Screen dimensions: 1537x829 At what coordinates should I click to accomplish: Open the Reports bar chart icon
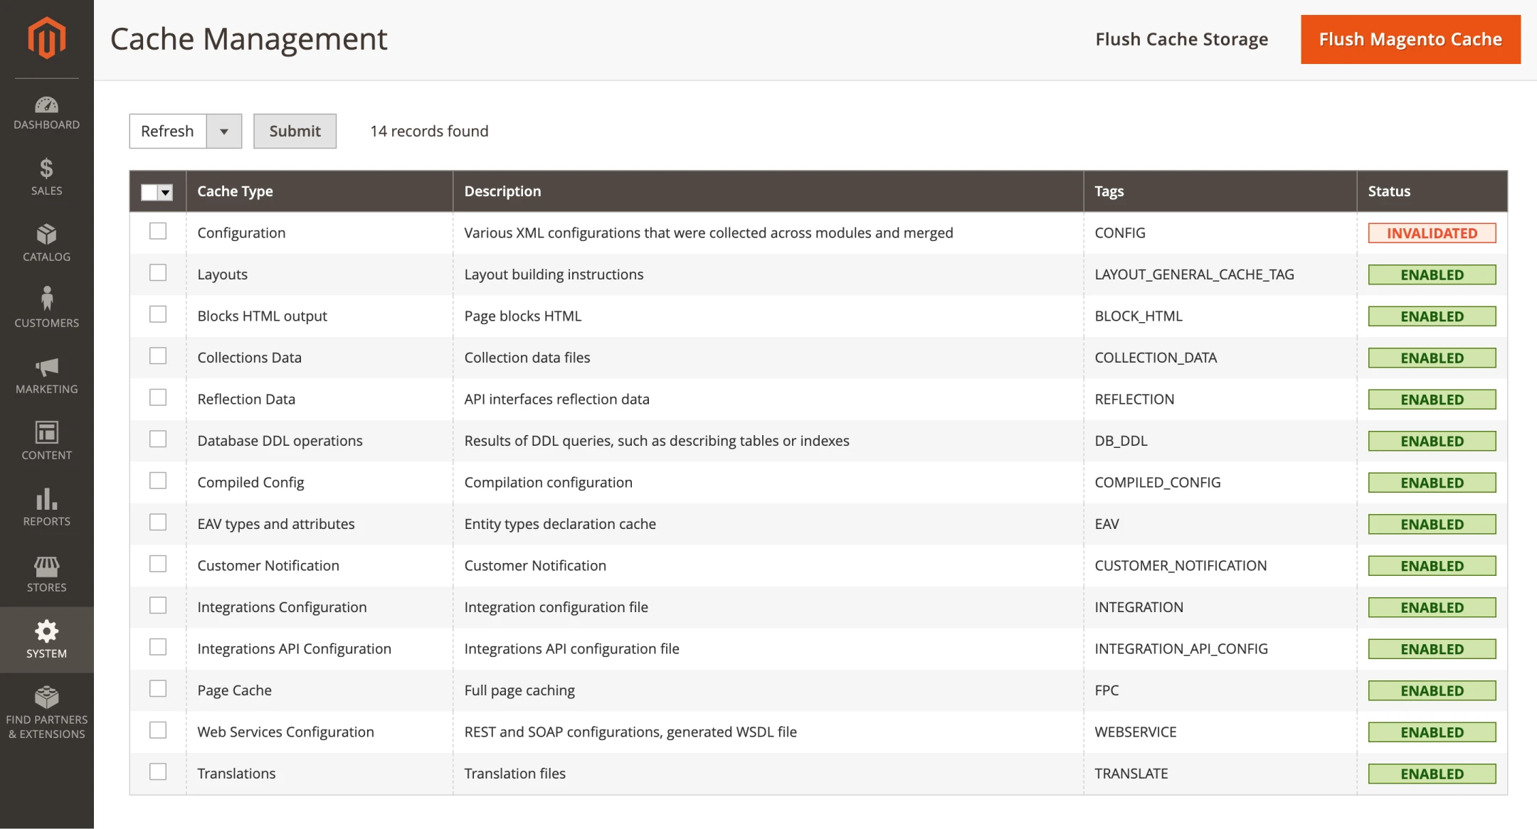pos(47,499)
